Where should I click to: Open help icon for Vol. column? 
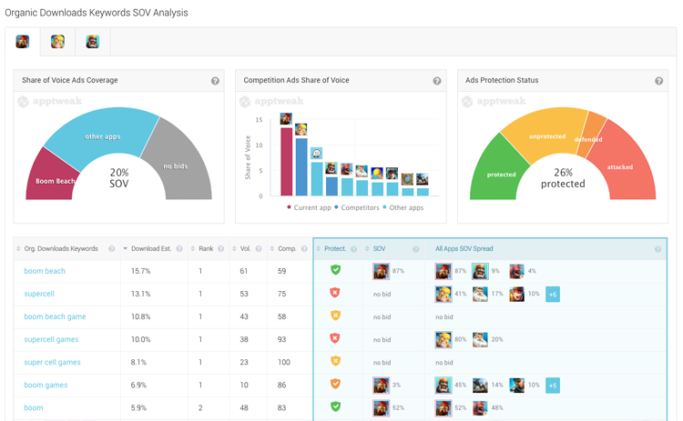(259, 249)
